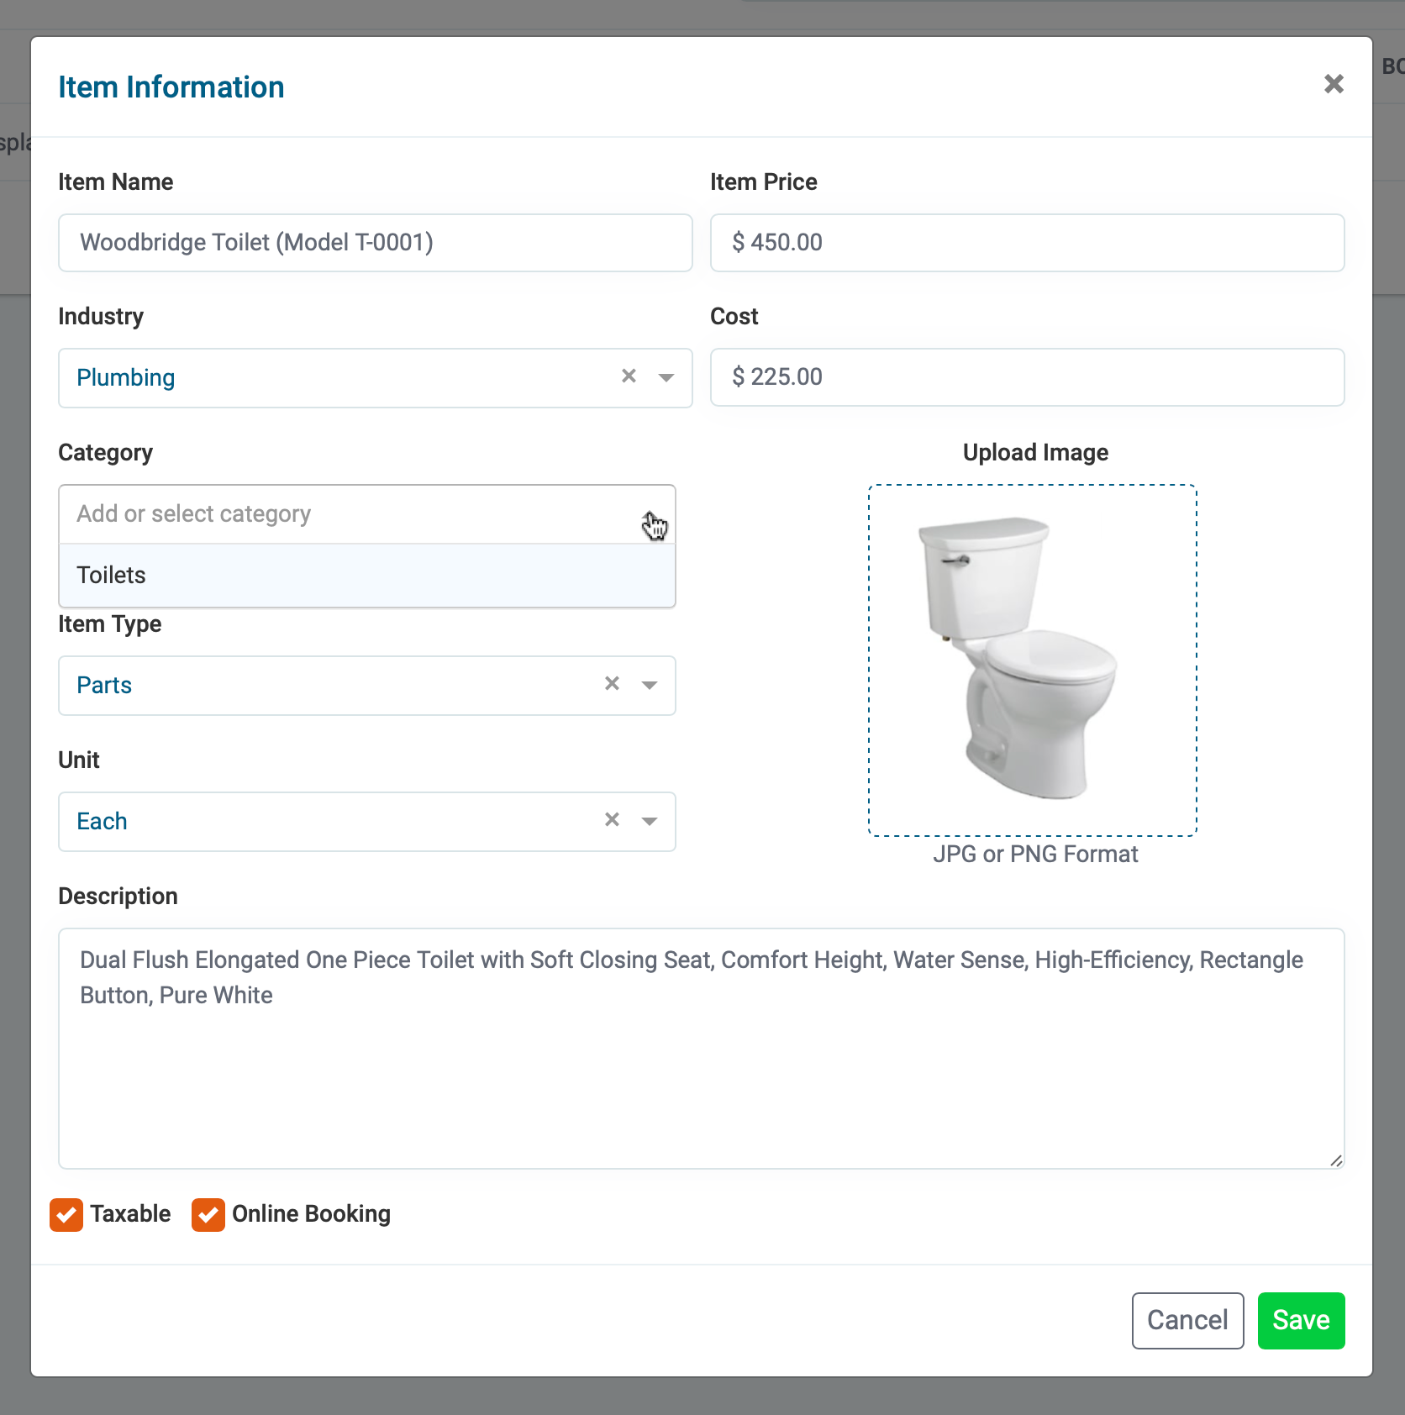1405x1415 pixels.
Task: Edit the Item Price field
Action: 1027,243
